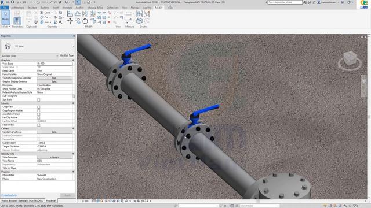This screenshot has height=208, width=371.
Task: Click the Modify selection arrow button
Action: click(x=6, y=17)
